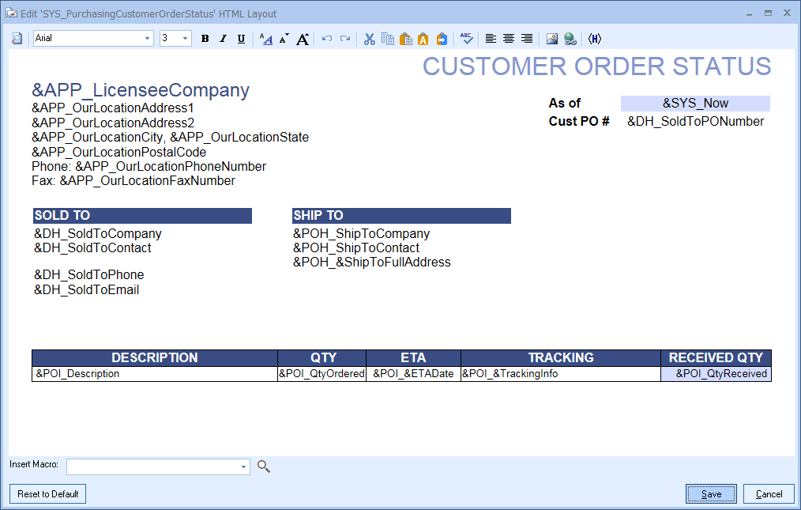
Task: Toggle bold formatting
Action: point(205,39)
